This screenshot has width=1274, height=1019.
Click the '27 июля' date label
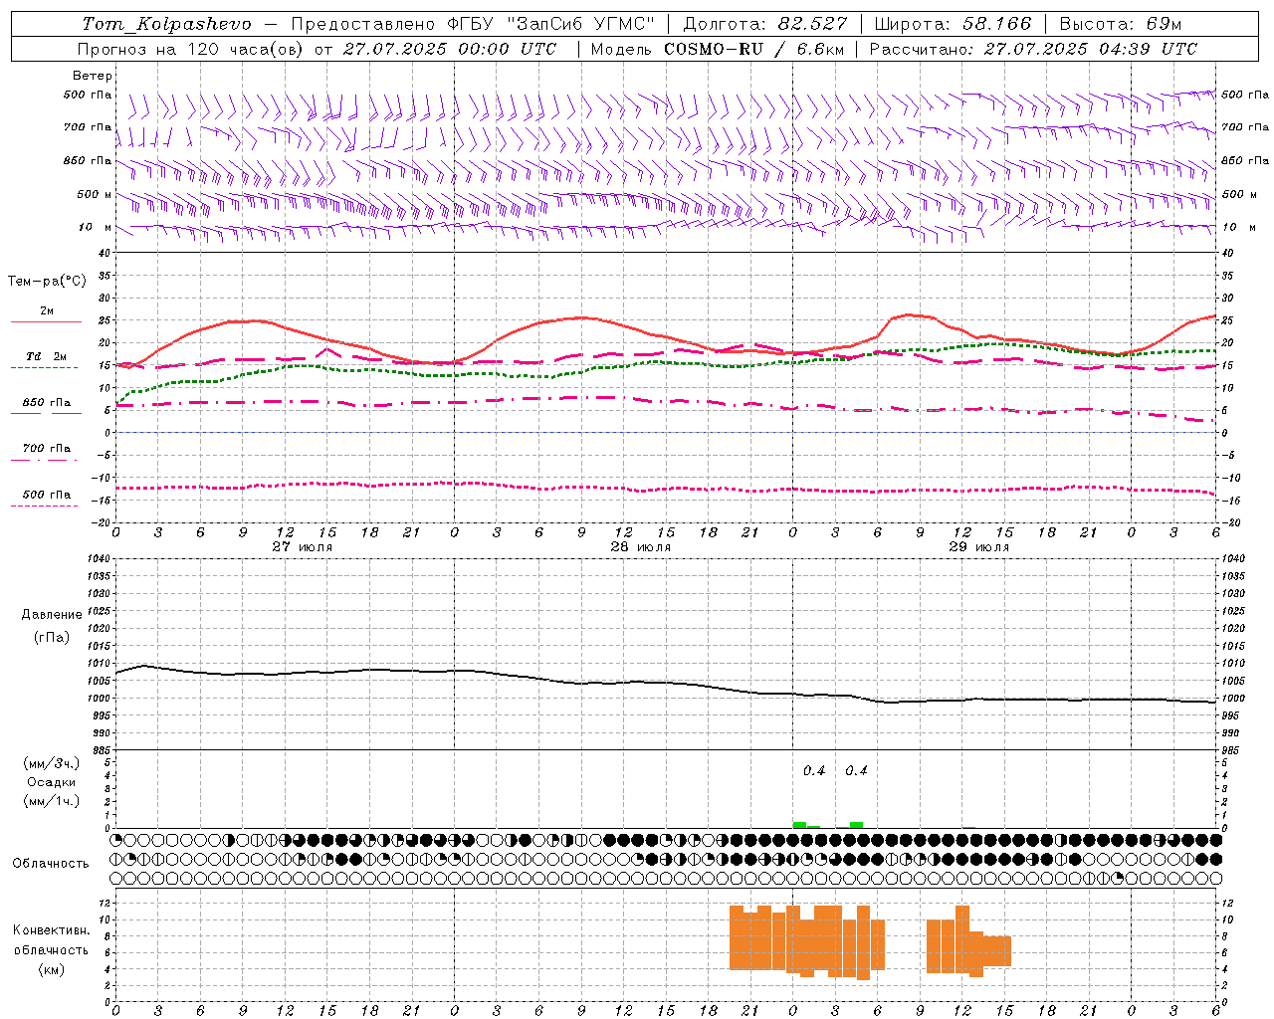click(x=303, y=547)
